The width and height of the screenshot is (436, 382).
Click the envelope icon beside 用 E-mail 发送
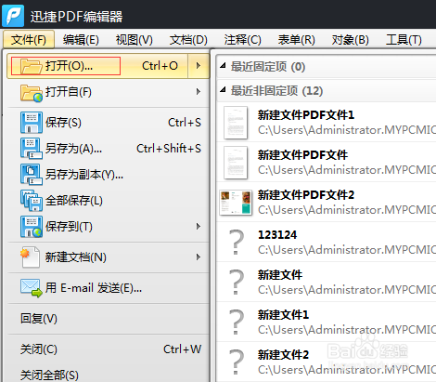pos(32,288)
